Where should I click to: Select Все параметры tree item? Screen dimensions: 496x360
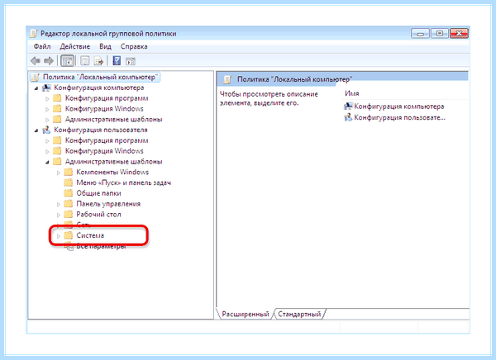click(x=101, y=246)
